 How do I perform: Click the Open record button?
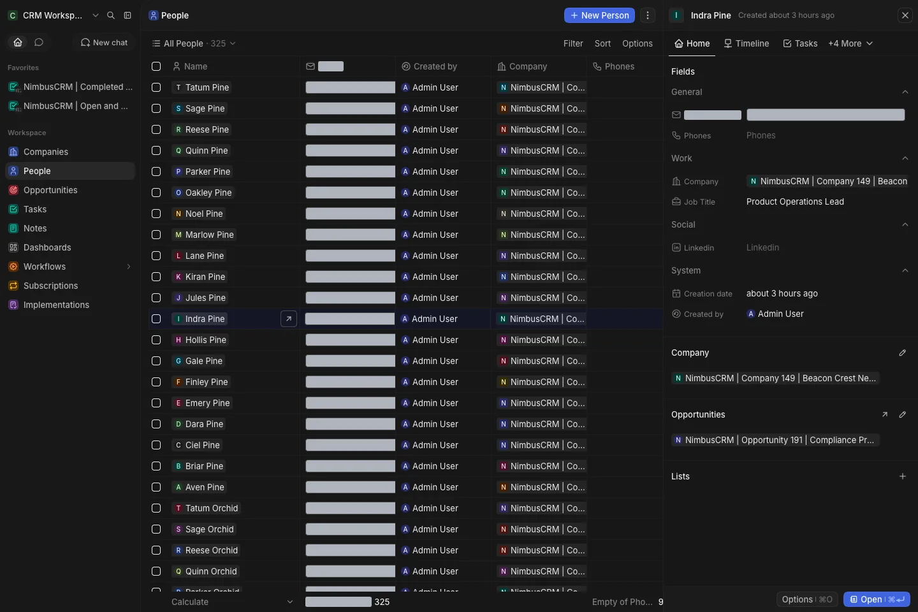coord(877,599)
